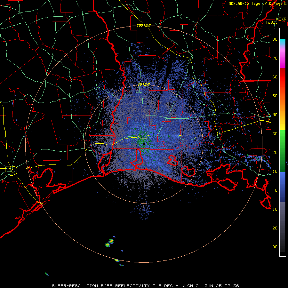Click the 20 value on the dBZ scale
This screenshot has height=288, width=288.
(x=275, y=153)
